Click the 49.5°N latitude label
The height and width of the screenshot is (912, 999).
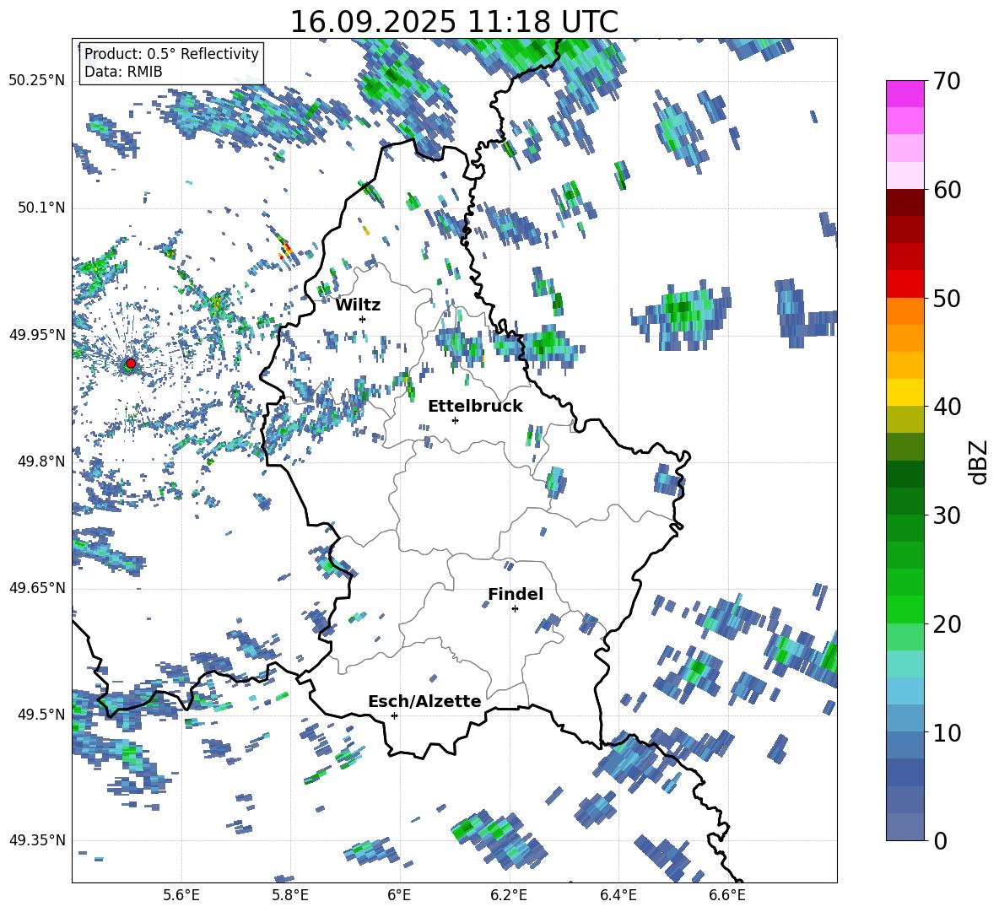pyautogui.click(x=40, y=714)
